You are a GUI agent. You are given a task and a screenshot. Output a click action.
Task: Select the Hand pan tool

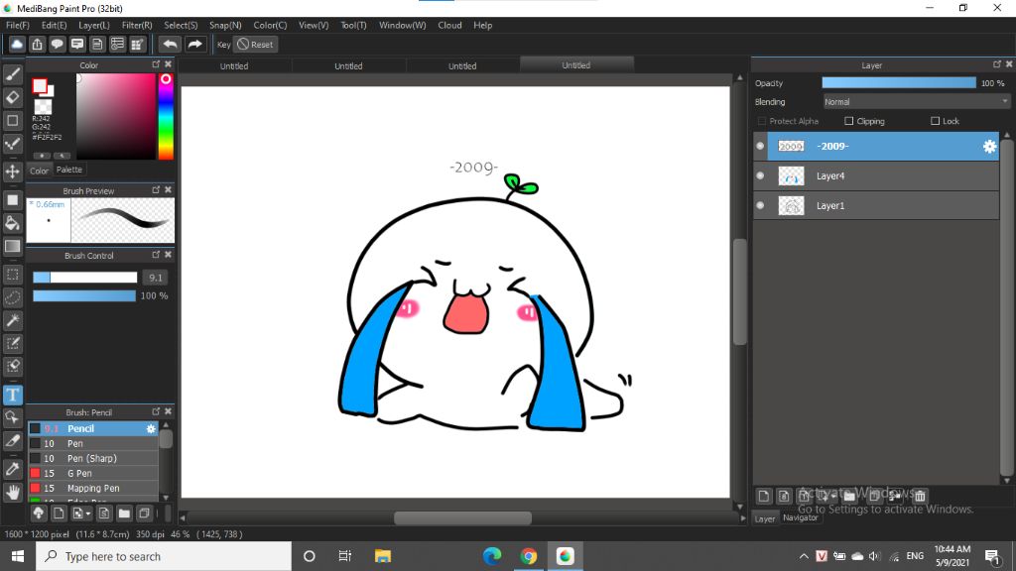[x=13, y=492]
